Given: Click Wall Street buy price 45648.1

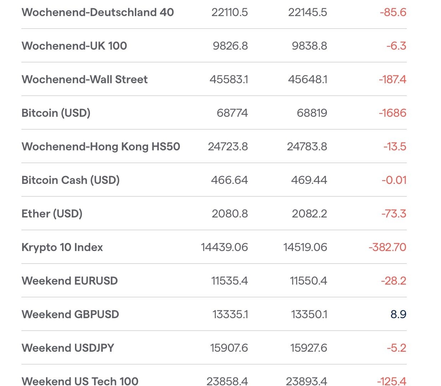Looking at the screenshot, I should tap(308, 80).
